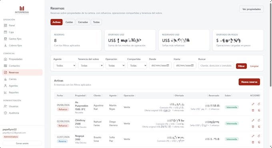Screen dimensions: 272x148
Task: Click the Reservas count card showing 8
Action: click(x=76, y=40)
